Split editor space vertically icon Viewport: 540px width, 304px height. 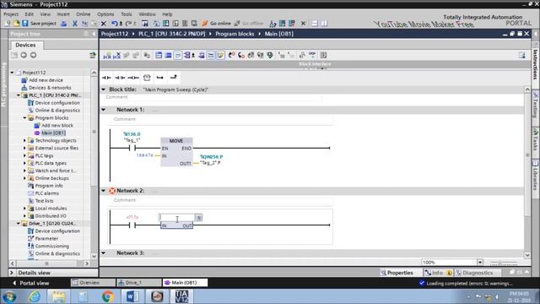tap(324, 24)
